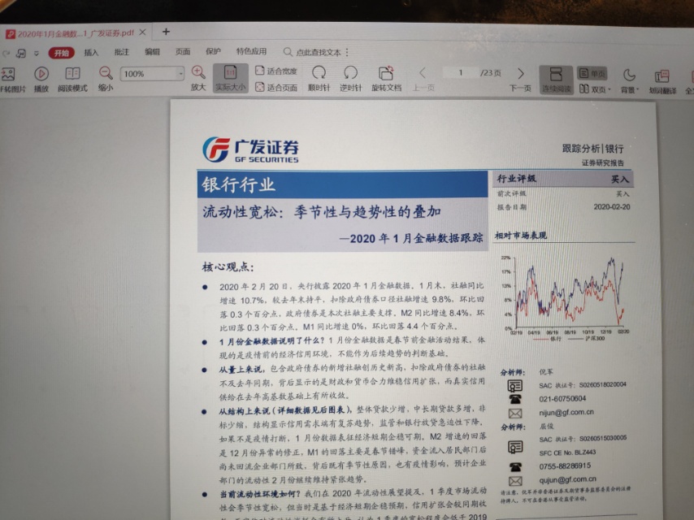Image resolution: width=694 pixels, height=520 pixels.
Task: Expand the quick access toolbar dropdown
Action: [37, 53]
